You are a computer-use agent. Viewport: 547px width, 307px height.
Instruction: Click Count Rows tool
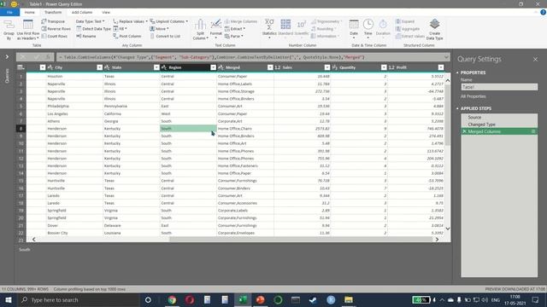(54, 36)
